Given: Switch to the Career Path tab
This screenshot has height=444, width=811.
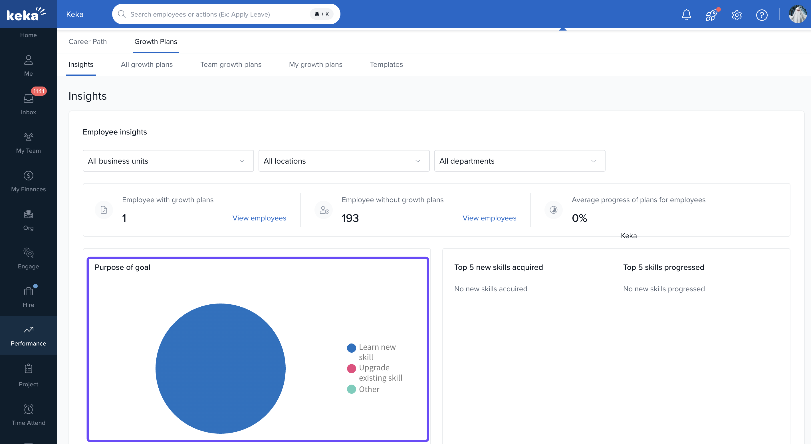Looking at the screenshot, I should pos(88,42).
